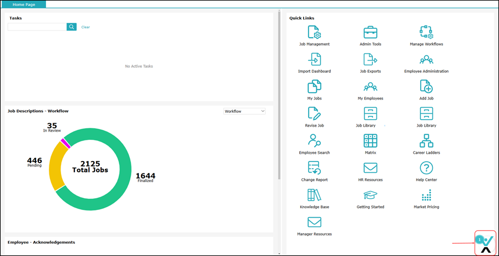Image resolution: width=499 pixels, height=256 pixels.
Task: Open Admin Tools briefcase icon
Action: 370,32
